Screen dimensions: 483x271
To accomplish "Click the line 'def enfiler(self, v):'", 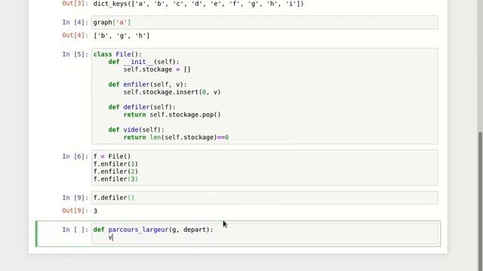I will pos(148,84).
